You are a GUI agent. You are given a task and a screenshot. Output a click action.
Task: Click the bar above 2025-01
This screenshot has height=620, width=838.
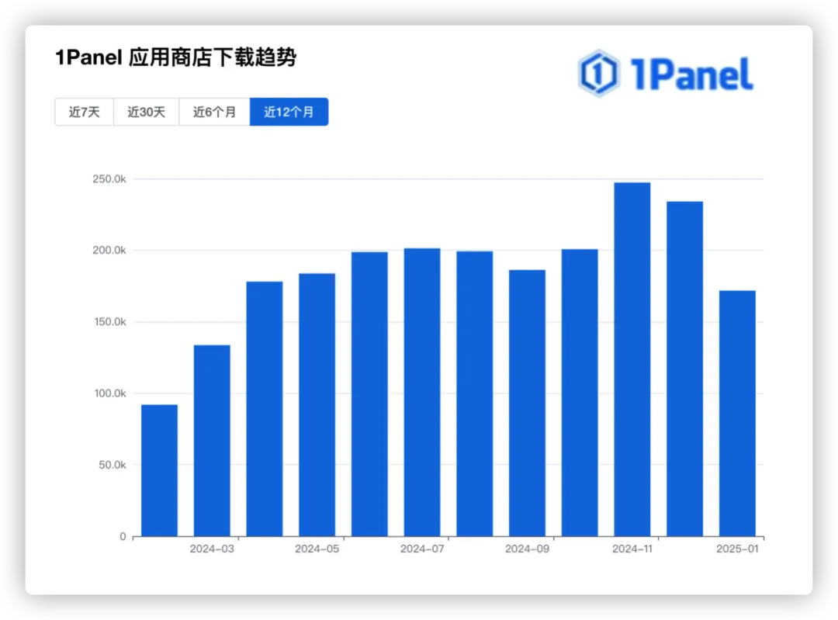click(x=738, y=413)
